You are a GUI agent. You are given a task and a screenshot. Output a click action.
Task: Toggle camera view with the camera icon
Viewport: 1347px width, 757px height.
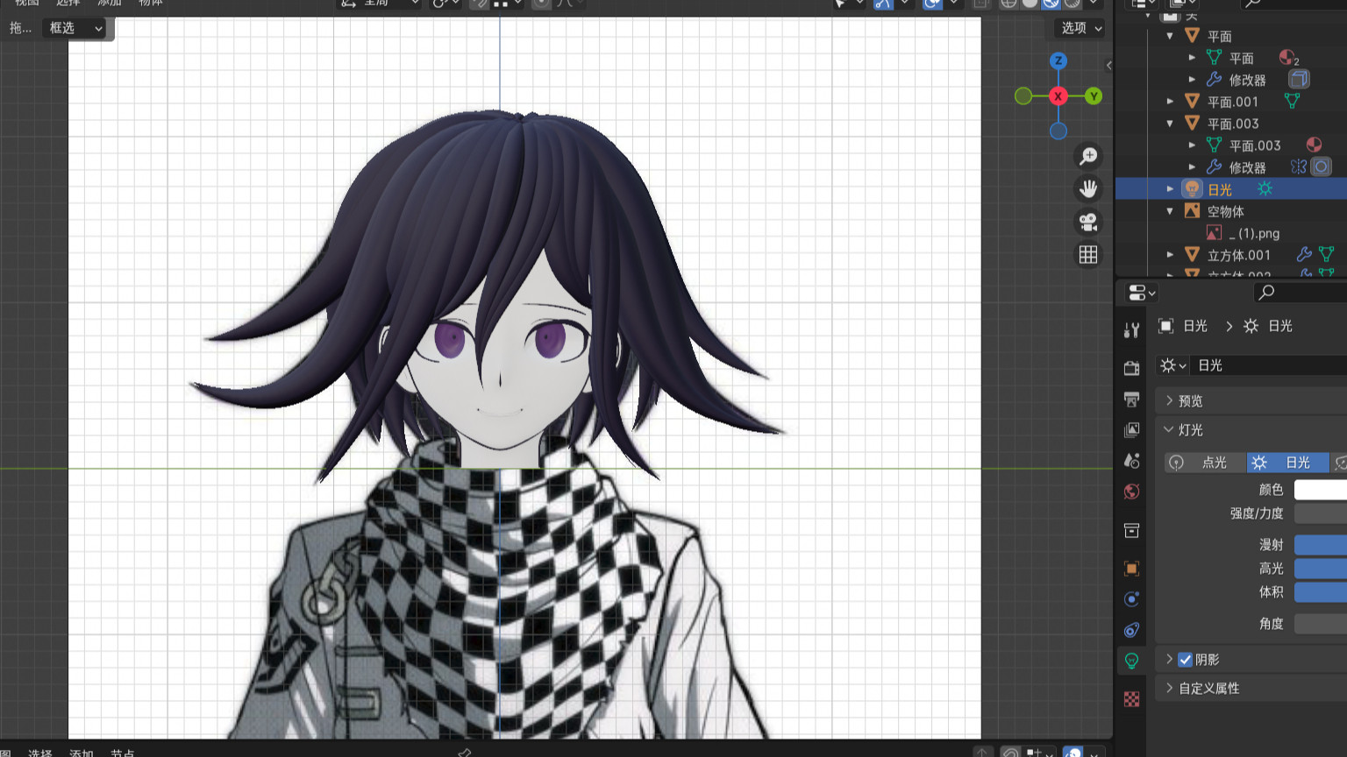(x=1088, y=222)
